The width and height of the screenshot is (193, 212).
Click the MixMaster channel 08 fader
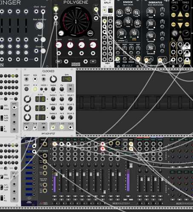104,192
